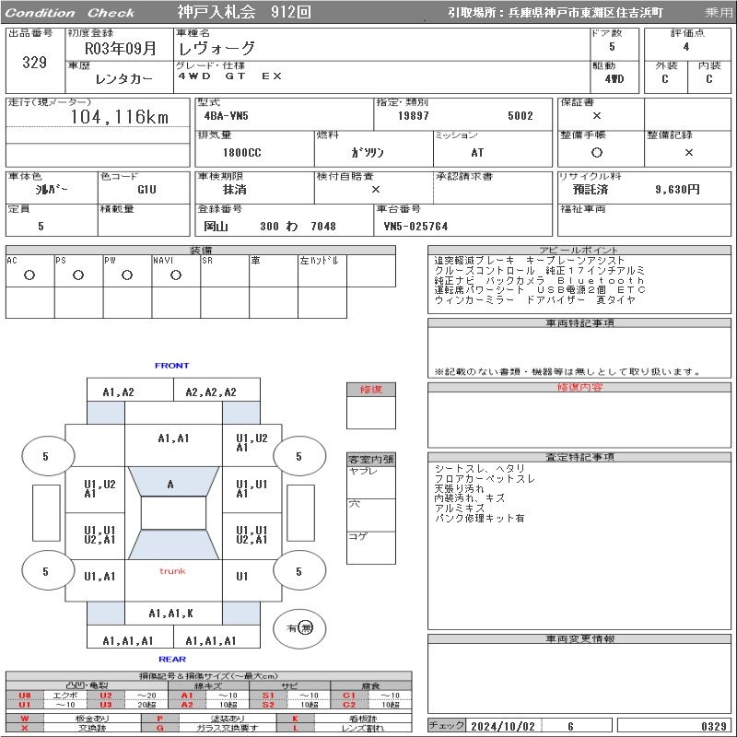Click note バンク修理キット有
Viewport: 737px width, 737px height.
pos(479,519)
